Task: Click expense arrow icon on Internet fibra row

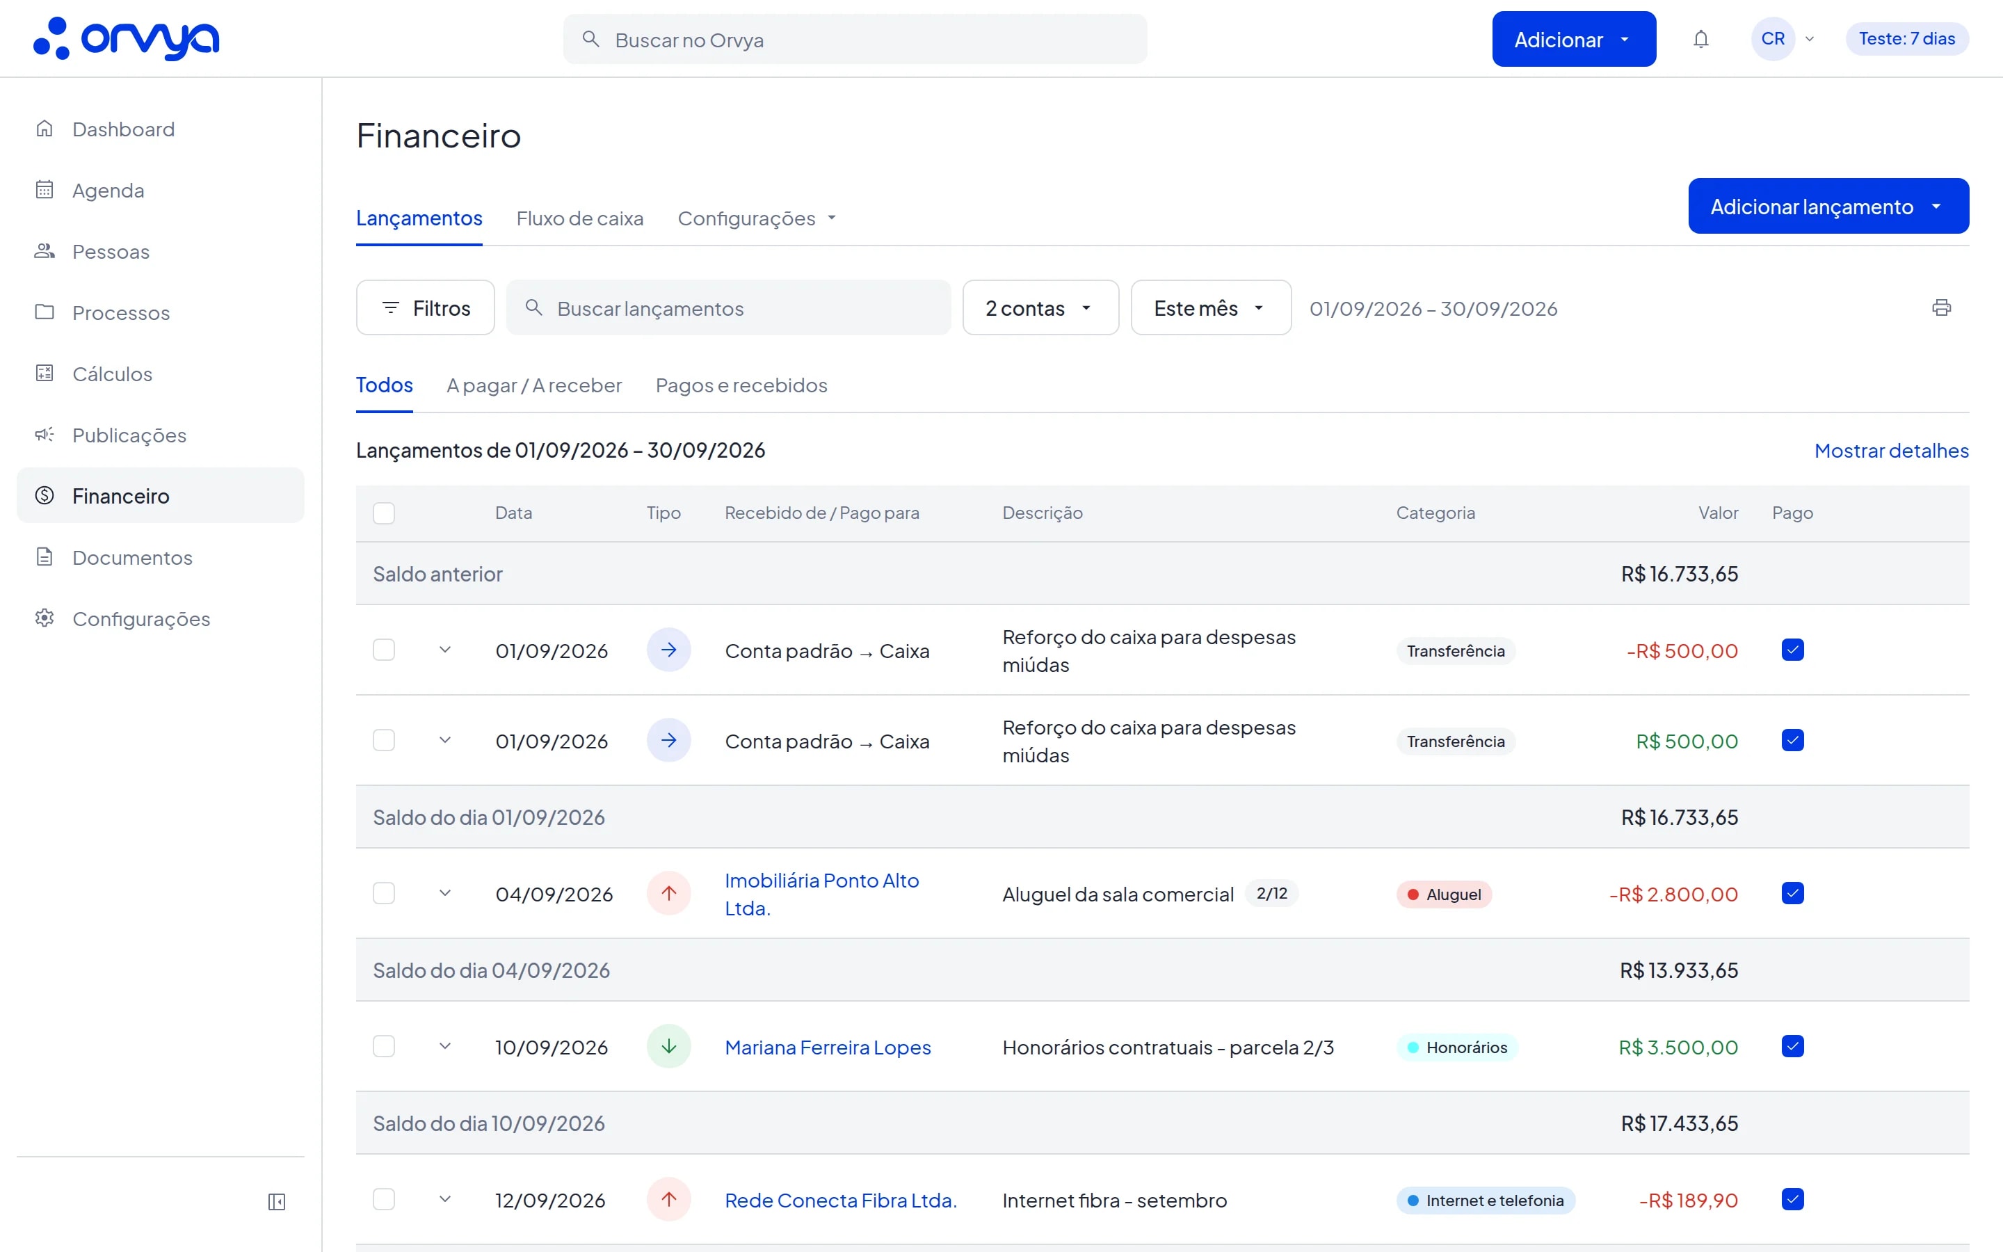Action: click(669, 1200)
